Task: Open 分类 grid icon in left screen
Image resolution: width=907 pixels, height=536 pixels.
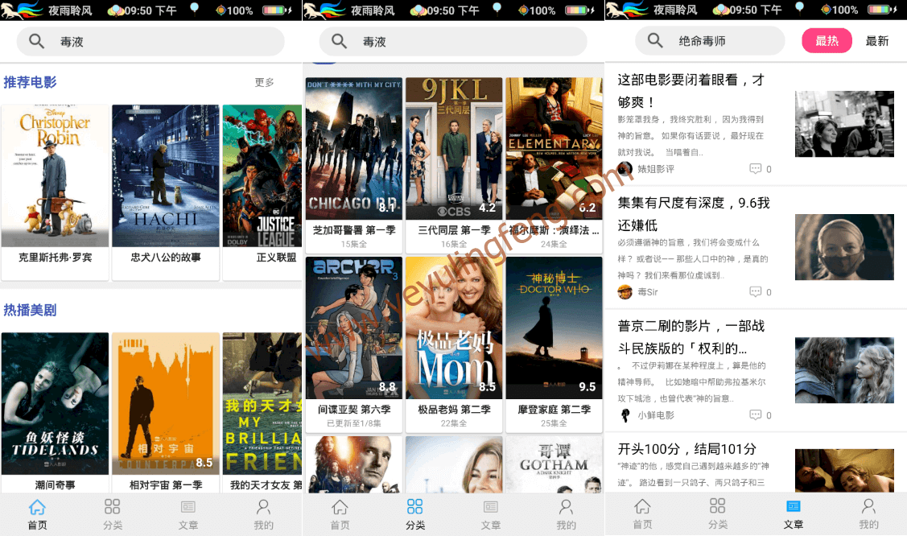Action: pyautogui.click(x=112, y=506)
